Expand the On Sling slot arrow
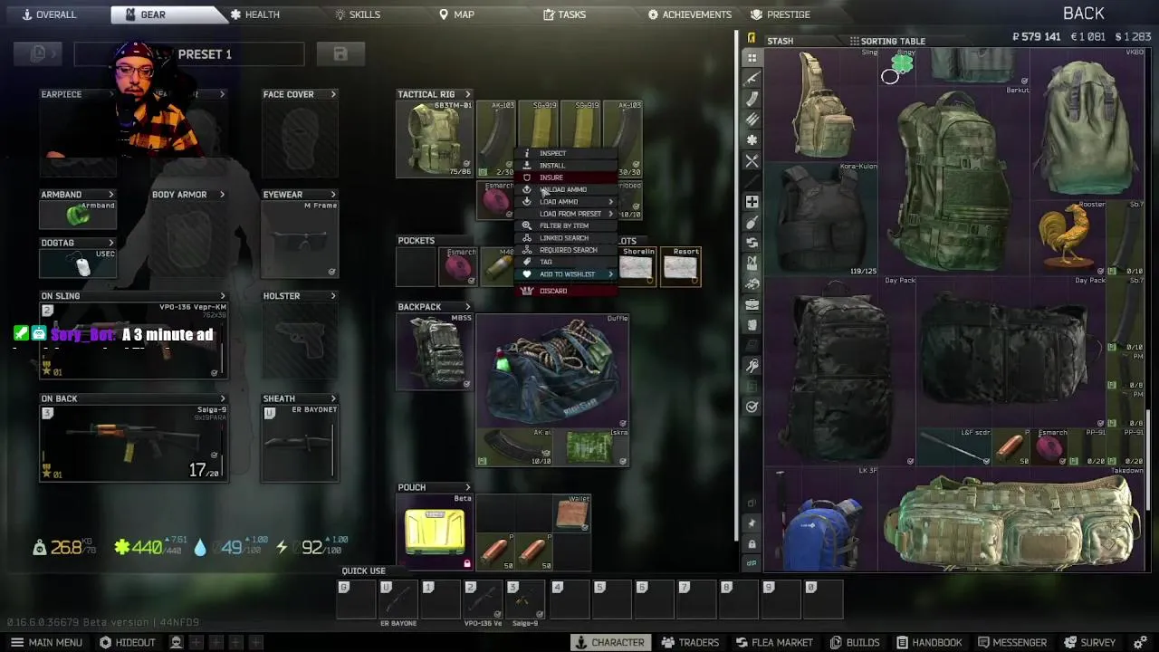The width and height of the screenshot is (1159, 652). coord(223,296)
